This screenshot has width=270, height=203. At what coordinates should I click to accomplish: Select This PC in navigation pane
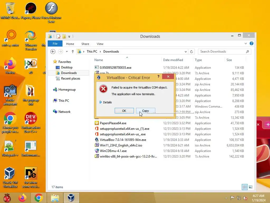(x=64, y=100)
